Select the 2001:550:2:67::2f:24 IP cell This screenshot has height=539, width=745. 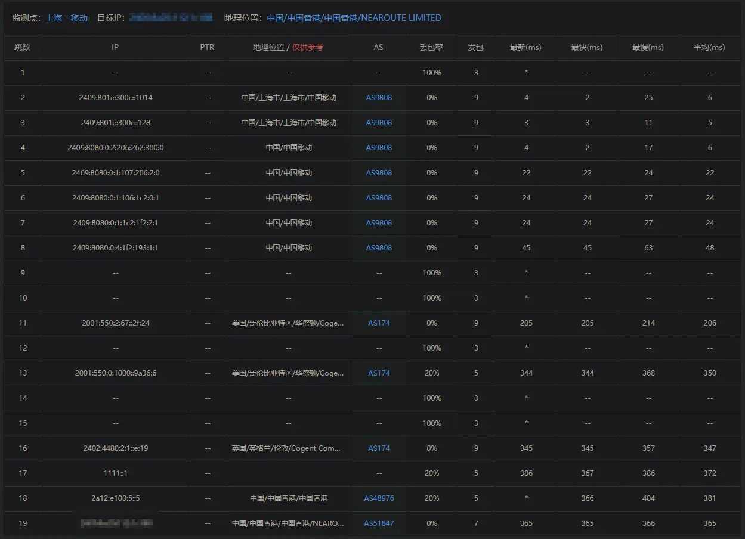click(x=116, y=323)
